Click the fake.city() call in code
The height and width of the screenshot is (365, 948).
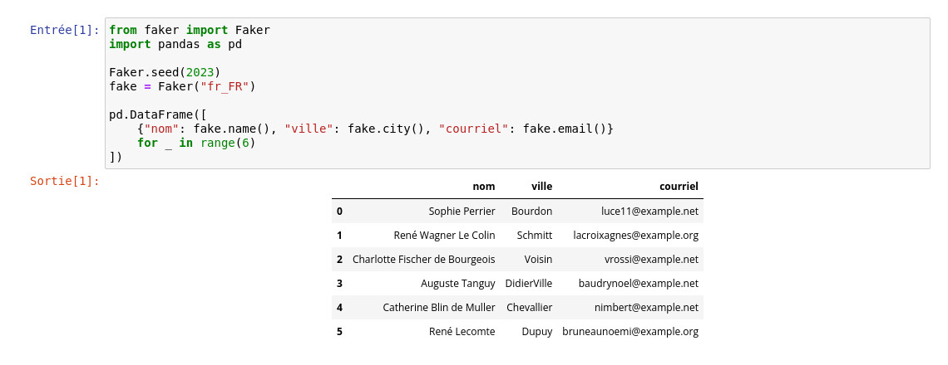[387, 129]
